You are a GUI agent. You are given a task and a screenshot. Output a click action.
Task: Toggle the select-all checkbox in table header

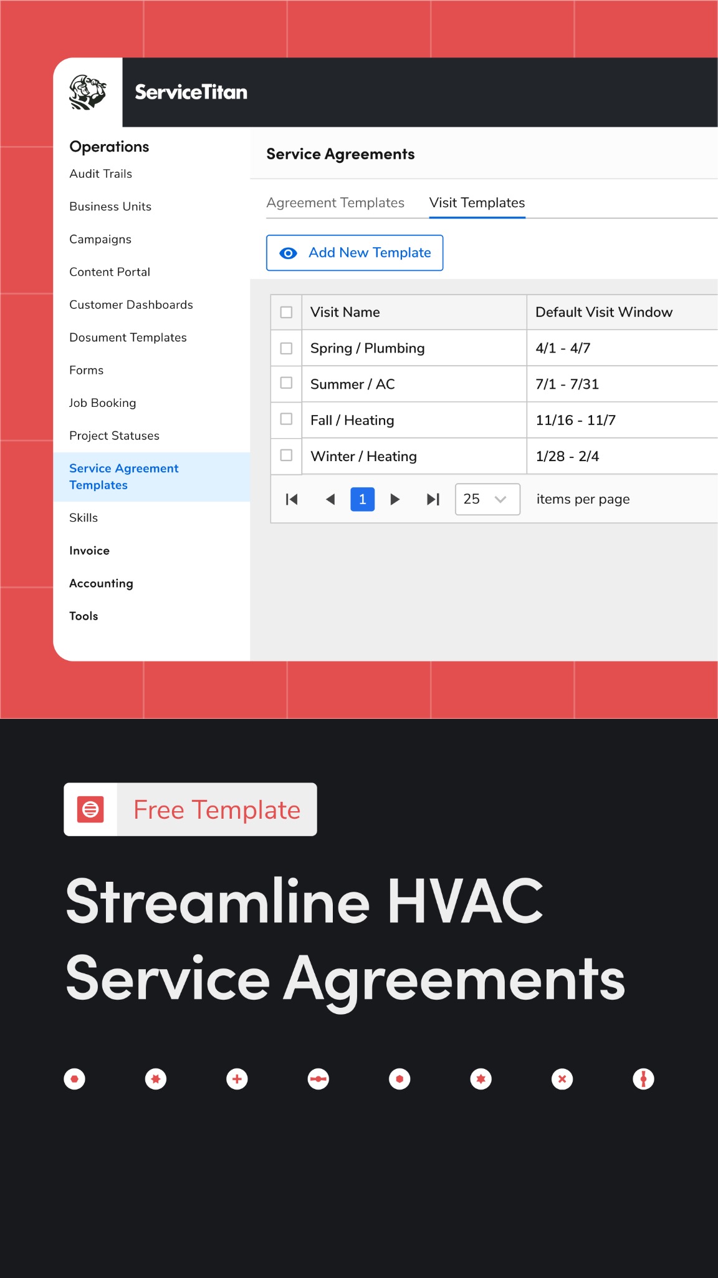tap(286, 312)
